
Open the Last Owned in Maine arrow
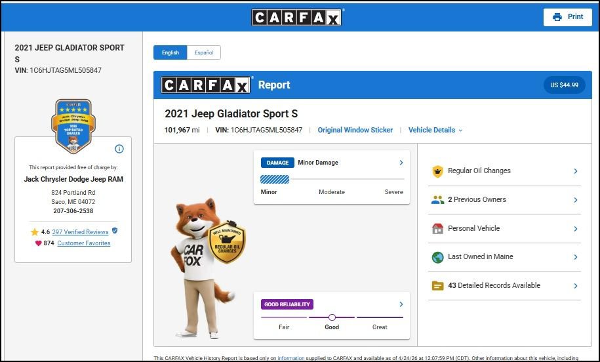576,257
